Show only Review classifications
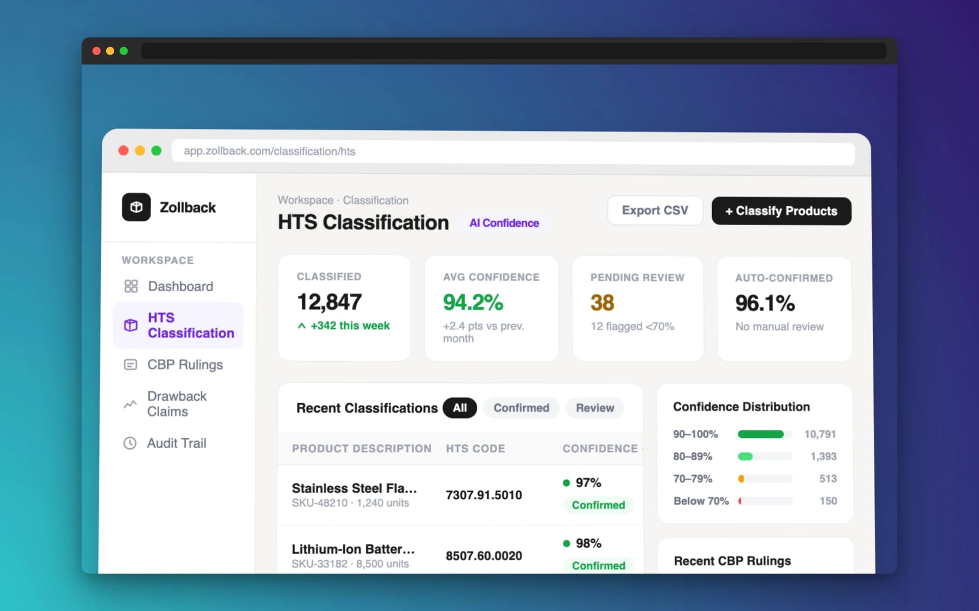Screen dimensions: 979x611 coord(595,408)
